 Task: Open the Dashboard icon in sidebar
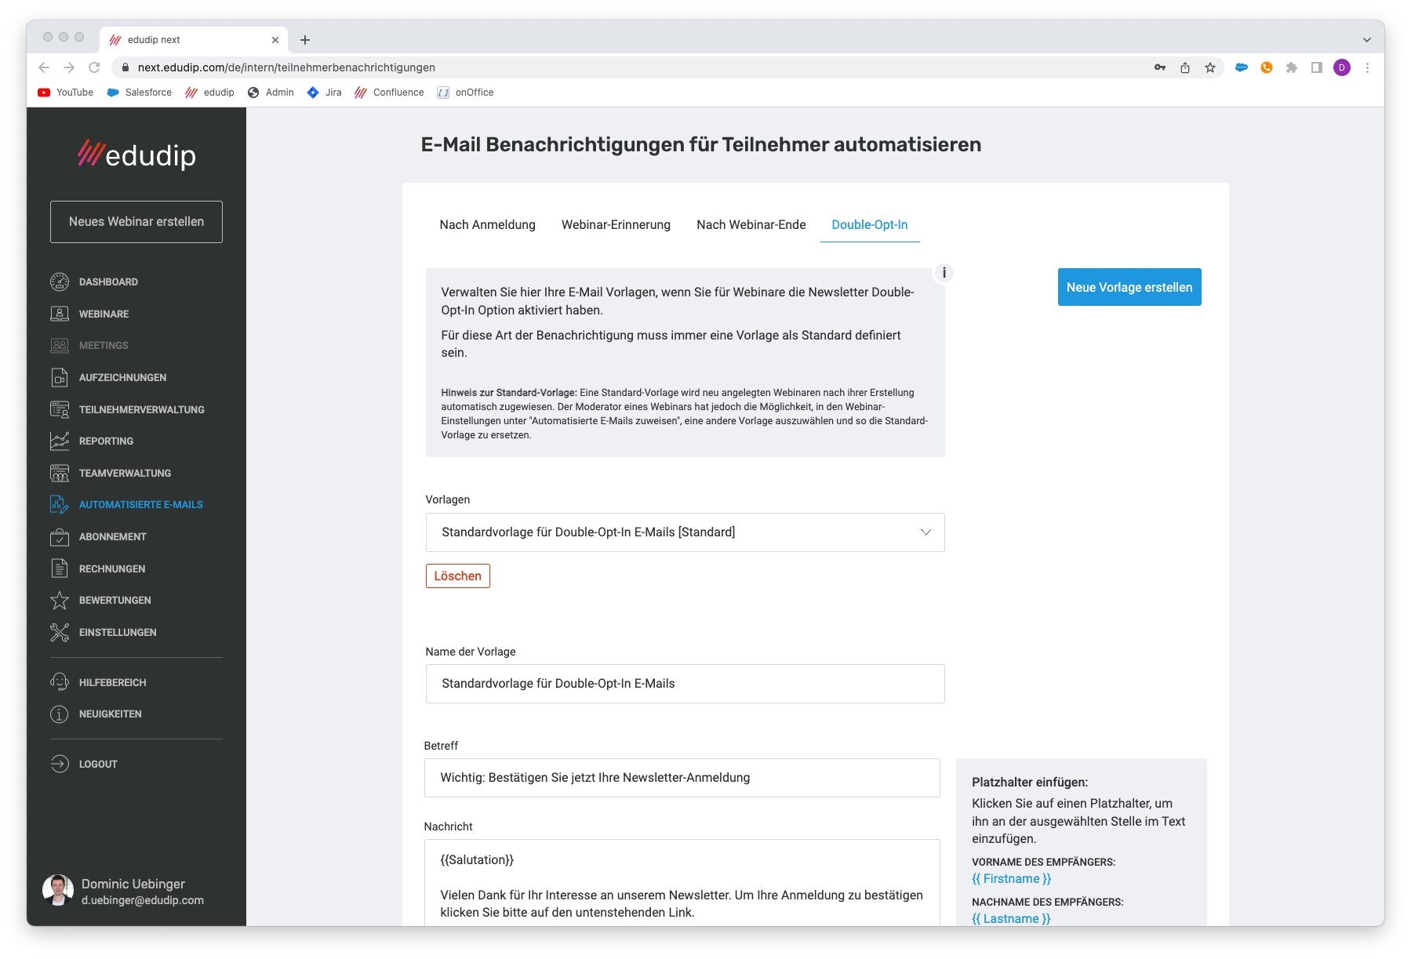(x=60, y=282)
